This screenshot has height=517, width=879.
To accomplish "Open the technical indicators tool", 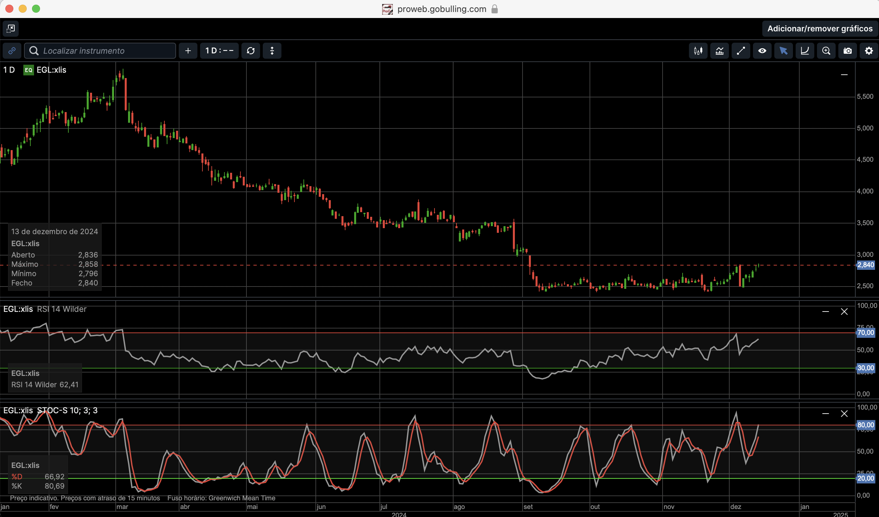I will pyautogui.click(x=719, y=51).
